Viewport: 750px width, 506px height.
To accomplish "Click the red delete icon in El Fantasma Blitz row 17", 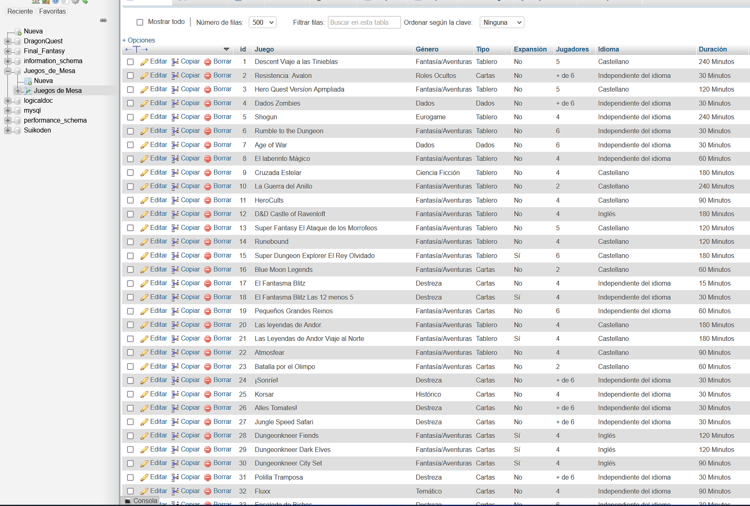I will [x=208, y=284].
